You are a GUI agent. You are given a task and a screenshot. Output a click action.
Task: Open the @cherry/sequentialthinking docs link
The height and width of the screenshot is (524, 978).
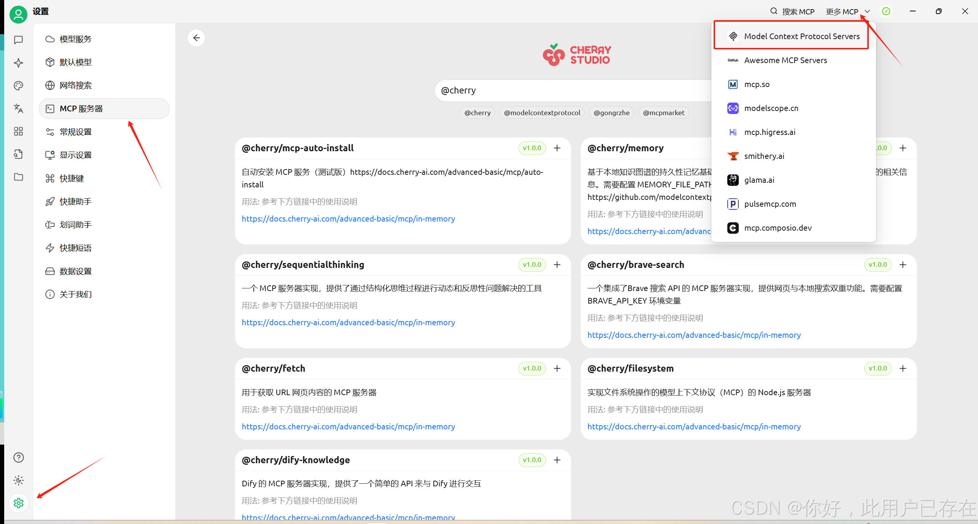(x=348, y=323)
